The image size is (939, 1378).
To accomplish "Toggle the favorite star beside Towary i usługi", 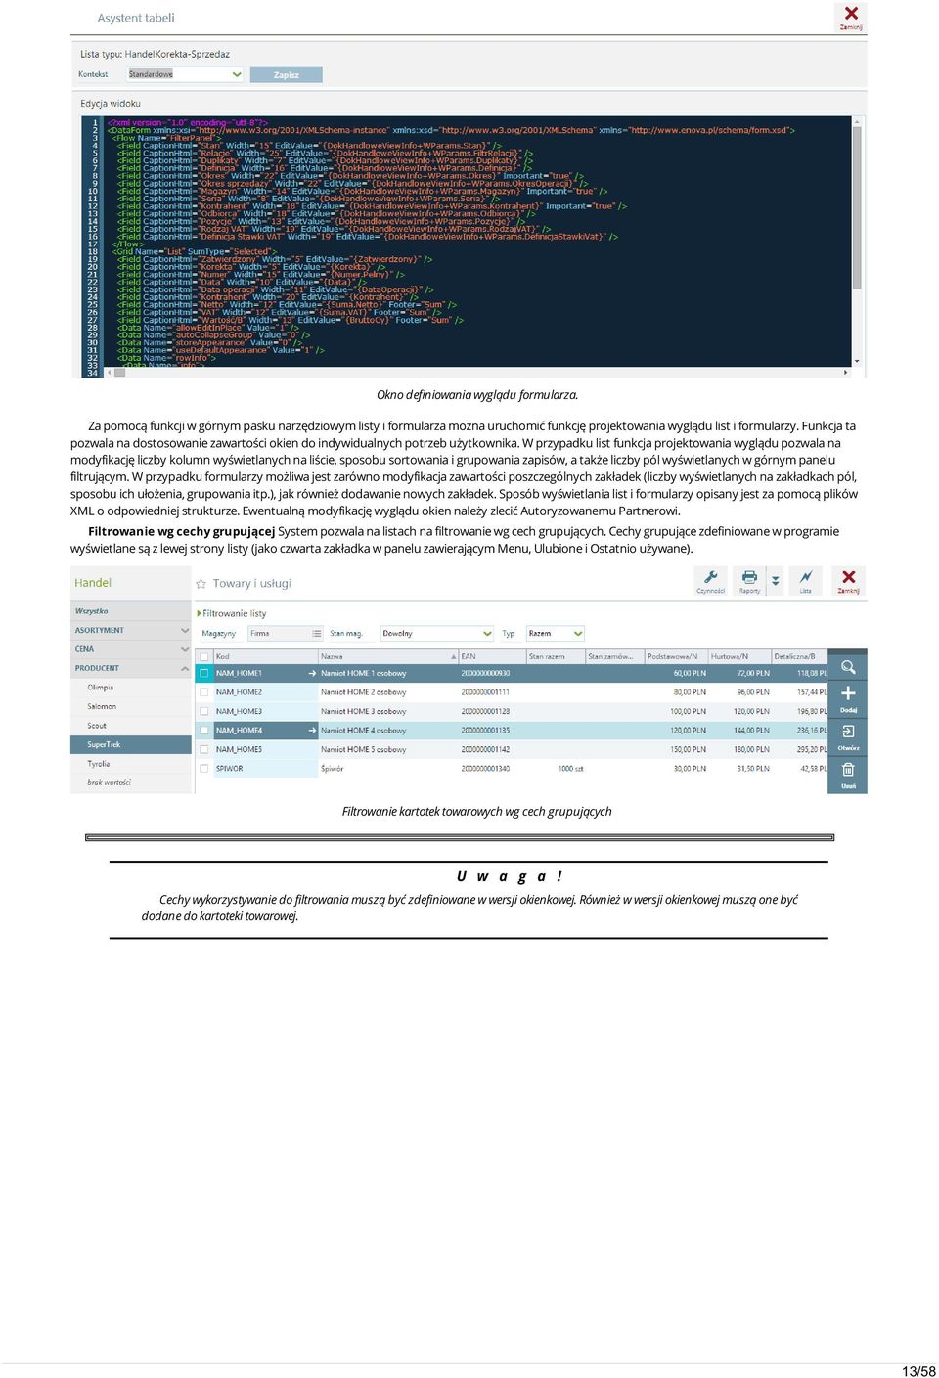I will point(201,584).
